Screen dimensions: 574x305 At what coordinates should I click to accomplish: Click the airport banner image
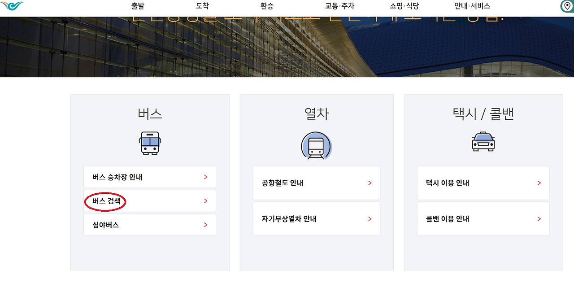coord(287,47)
